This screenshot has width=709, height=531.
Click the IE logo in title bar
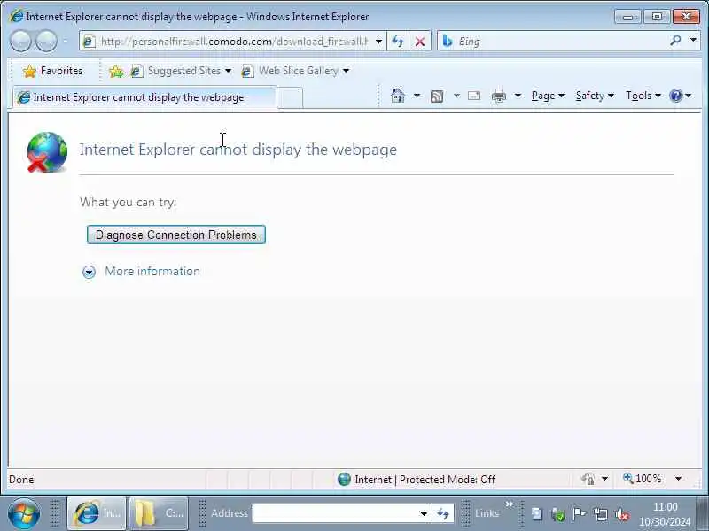tap(16, 16)
